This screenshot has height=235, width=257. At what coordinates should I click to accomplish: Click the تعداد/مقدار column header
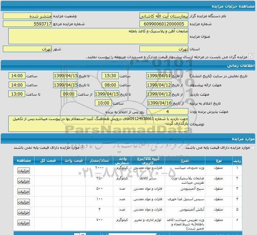click(99, 161)
